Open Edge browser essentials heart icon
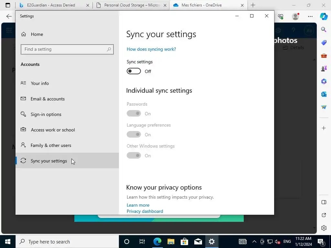Image resolution: width=331 pixels, height=248 pixels. (281, 16)
